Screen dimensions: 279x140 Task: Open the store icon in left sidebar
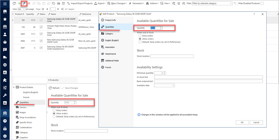click(5, 12)
